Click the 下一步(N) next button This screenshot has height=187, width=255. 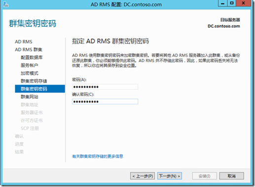click(x=170, y=176)
